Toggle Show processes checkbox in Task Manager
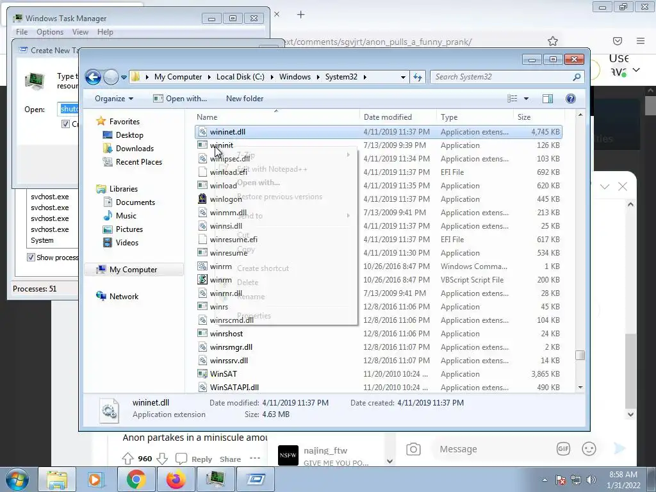Image resolution: width=656 pixels, height=492 pixels. click(31, 258)
